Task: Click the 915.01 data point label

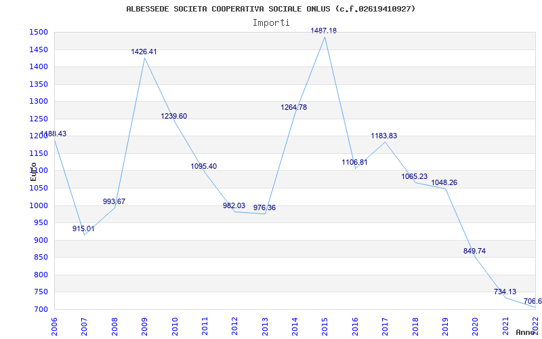Action: coord(83,228)
